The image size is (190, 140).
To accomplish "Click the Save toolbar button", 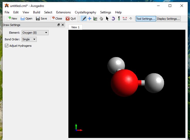I will click(41, 18).
